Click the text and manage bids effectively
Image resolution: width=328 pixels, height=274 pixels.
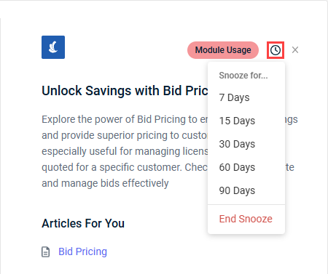(x=105, y=183)
